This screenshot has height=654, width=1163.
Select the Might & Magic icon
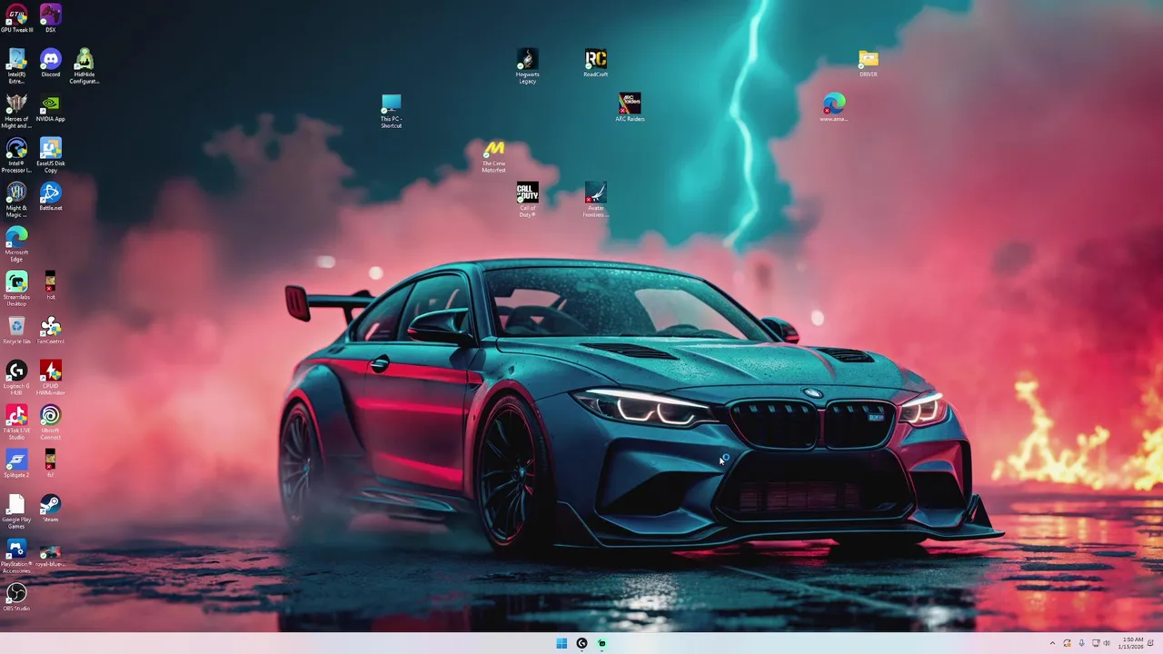(16, 199)
